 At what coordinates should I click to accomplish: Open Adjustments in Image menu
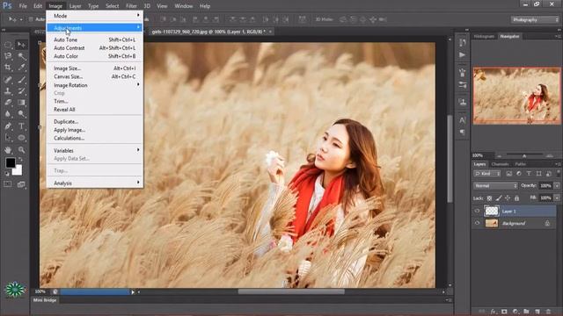click(95, 28)
